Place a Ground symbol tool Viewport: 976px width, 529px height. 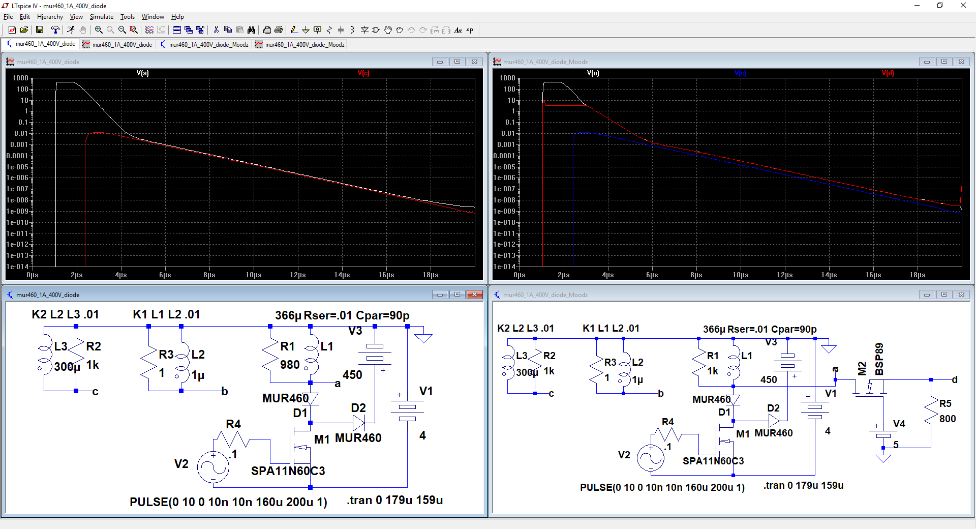click(306, 30)
